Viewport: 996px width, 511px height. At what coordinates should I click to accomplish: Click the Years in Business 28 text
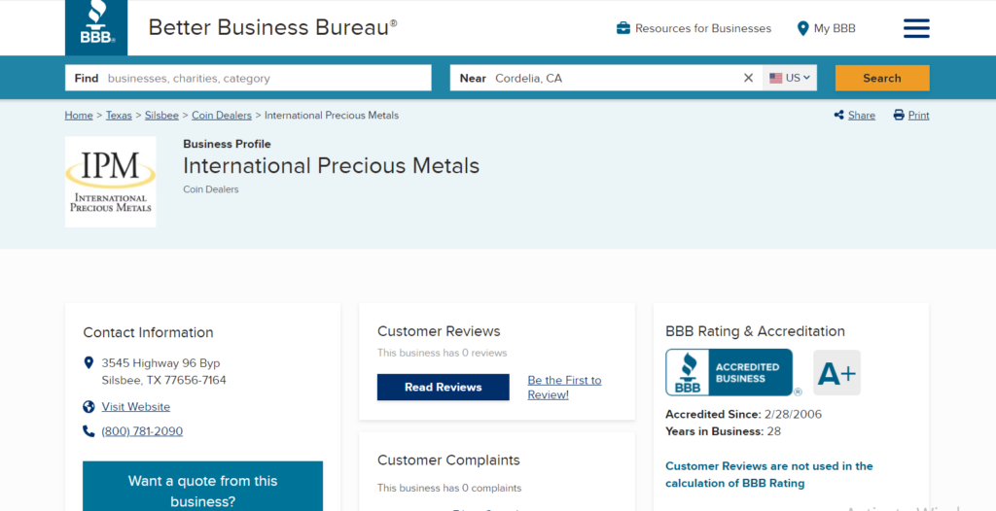724,431
